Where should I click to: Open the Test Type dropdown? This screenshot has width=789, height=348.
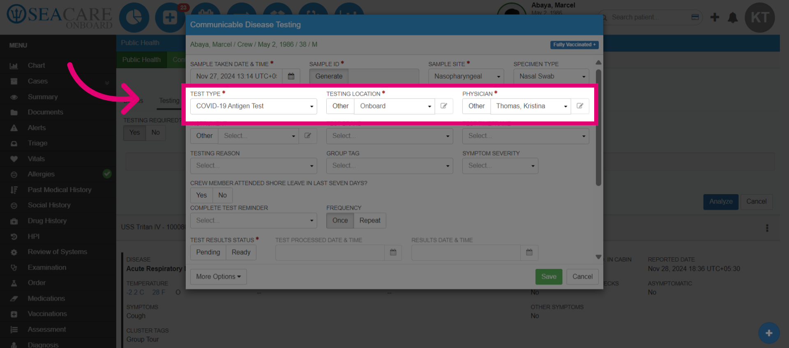tap(254, 106)
